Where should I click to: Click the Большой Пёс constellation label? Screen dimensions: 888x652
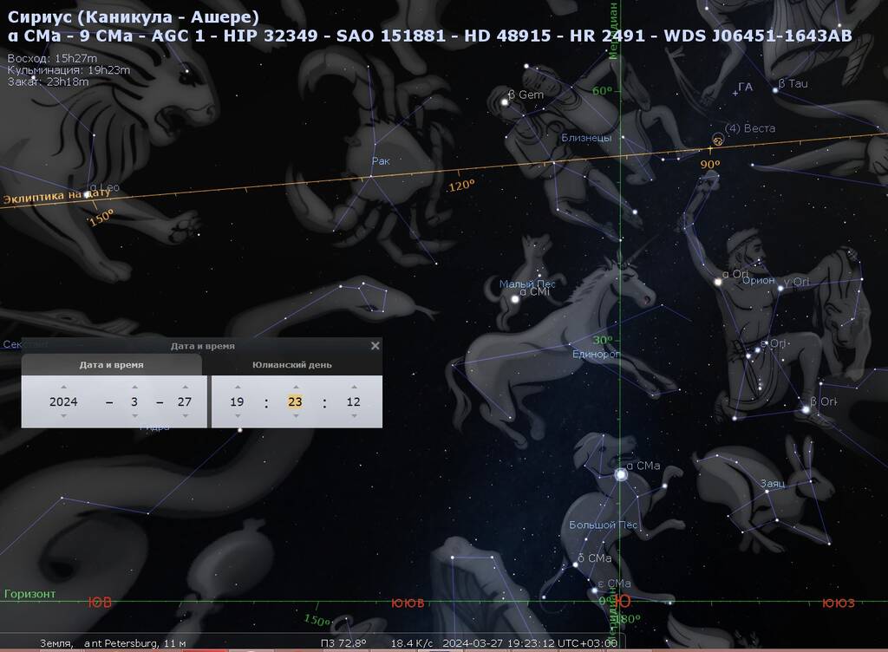(x=604, y=525)
